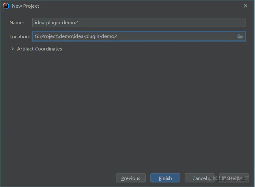Viewport: 255px width, 187px height.
Task: Go back with the Previous button
Action: pos(131,178)
